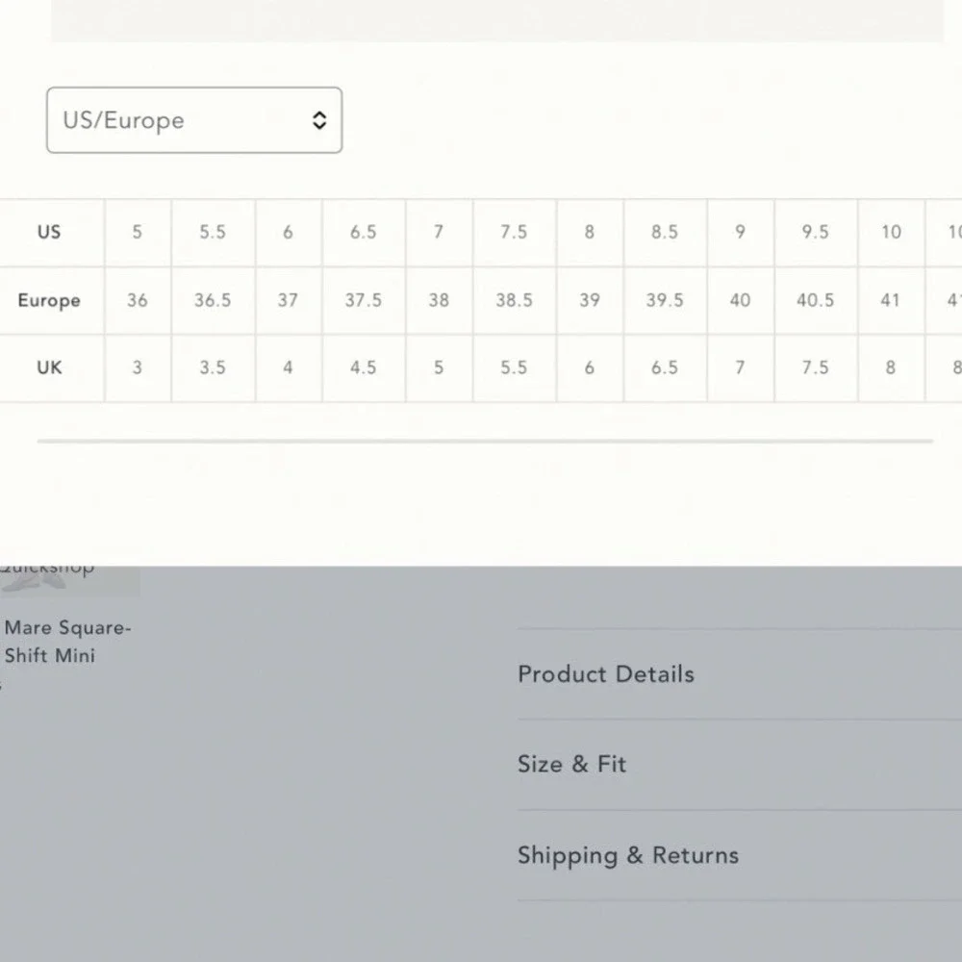Select US size 8.5 cell
Viewport: 962px width, 962px height.
[665, 233]
